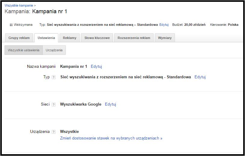Click the help icon next to Typ
The height and width of the screenshot is (156, 245).
(54, 77)
